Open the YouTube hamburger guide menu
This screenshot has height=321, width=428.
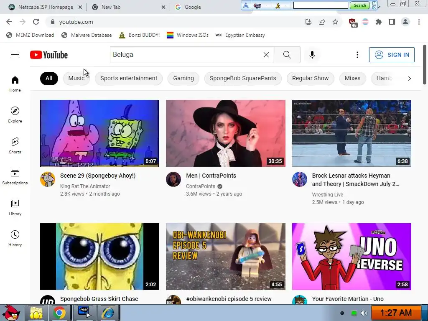[15, 55]
